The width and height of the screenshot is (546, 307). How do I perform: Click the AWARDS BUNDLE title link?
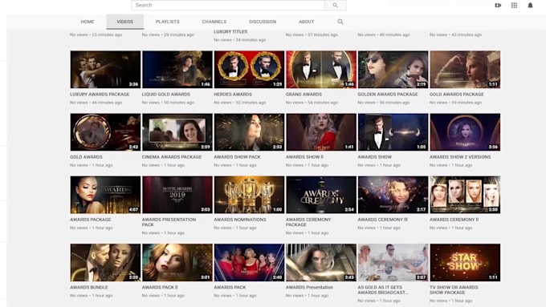click(89, 287)
